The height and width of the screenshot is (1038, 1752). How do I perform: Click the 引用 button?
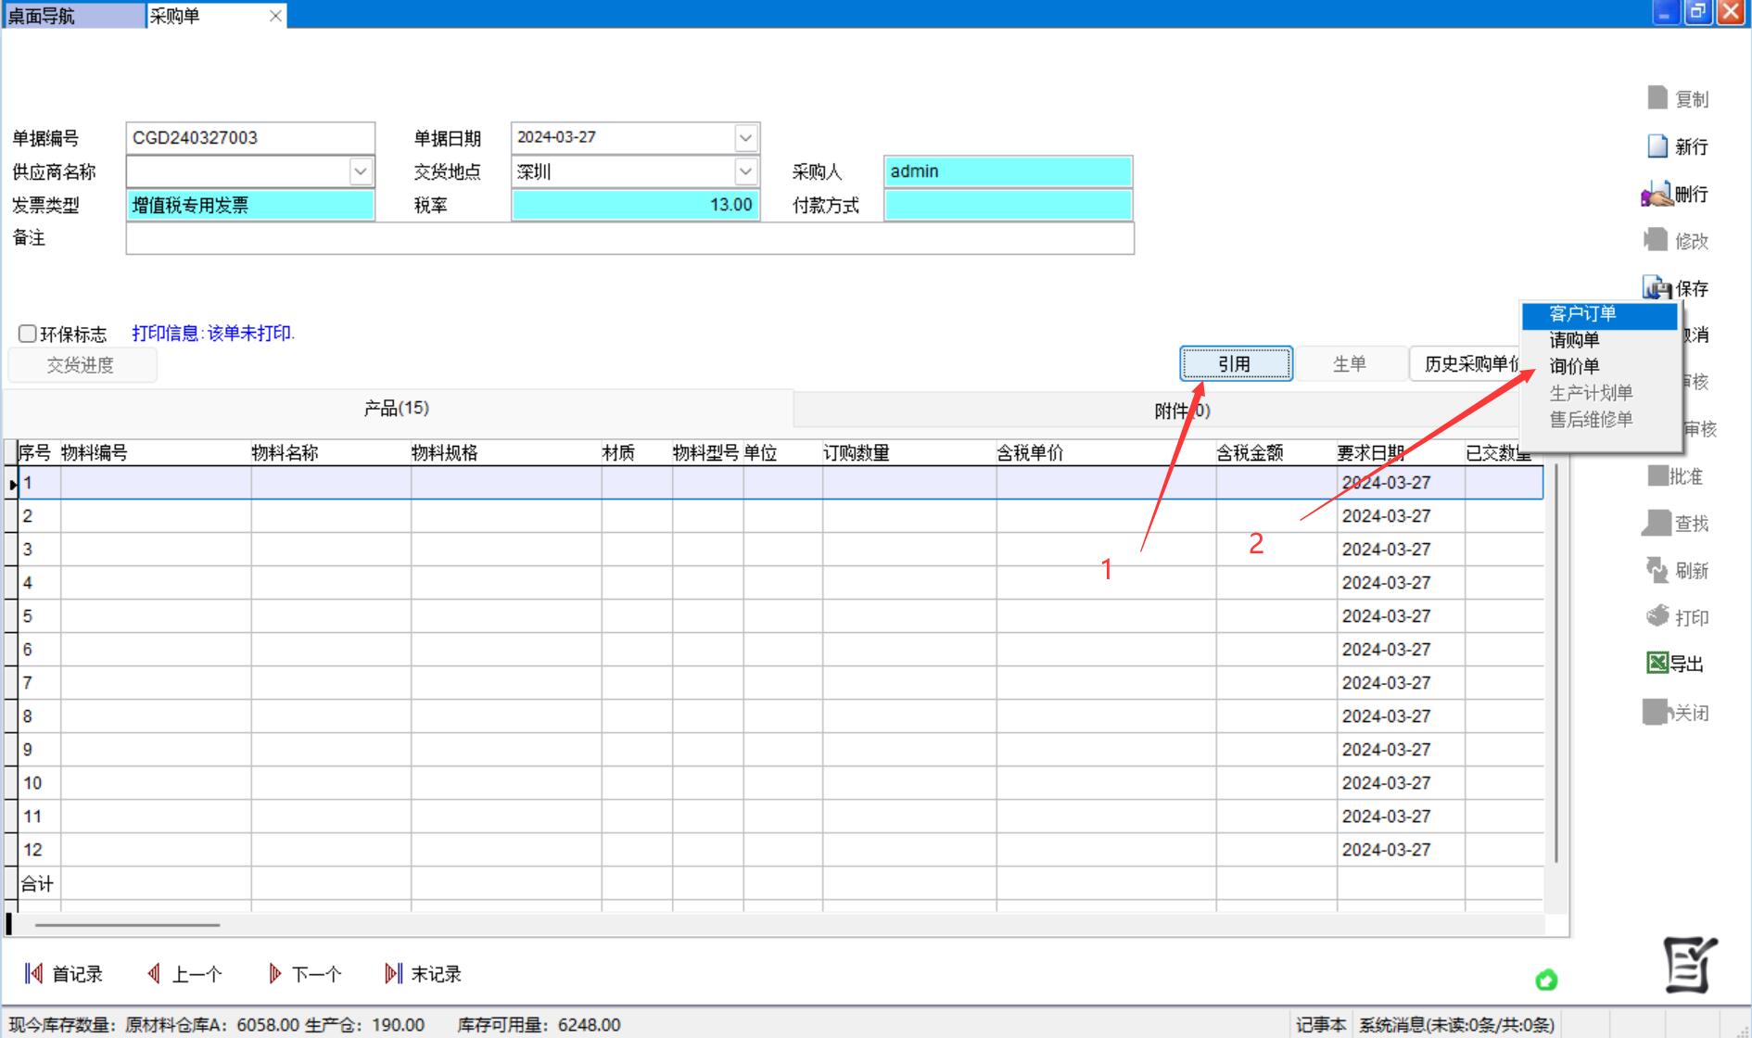point(1236,364)
